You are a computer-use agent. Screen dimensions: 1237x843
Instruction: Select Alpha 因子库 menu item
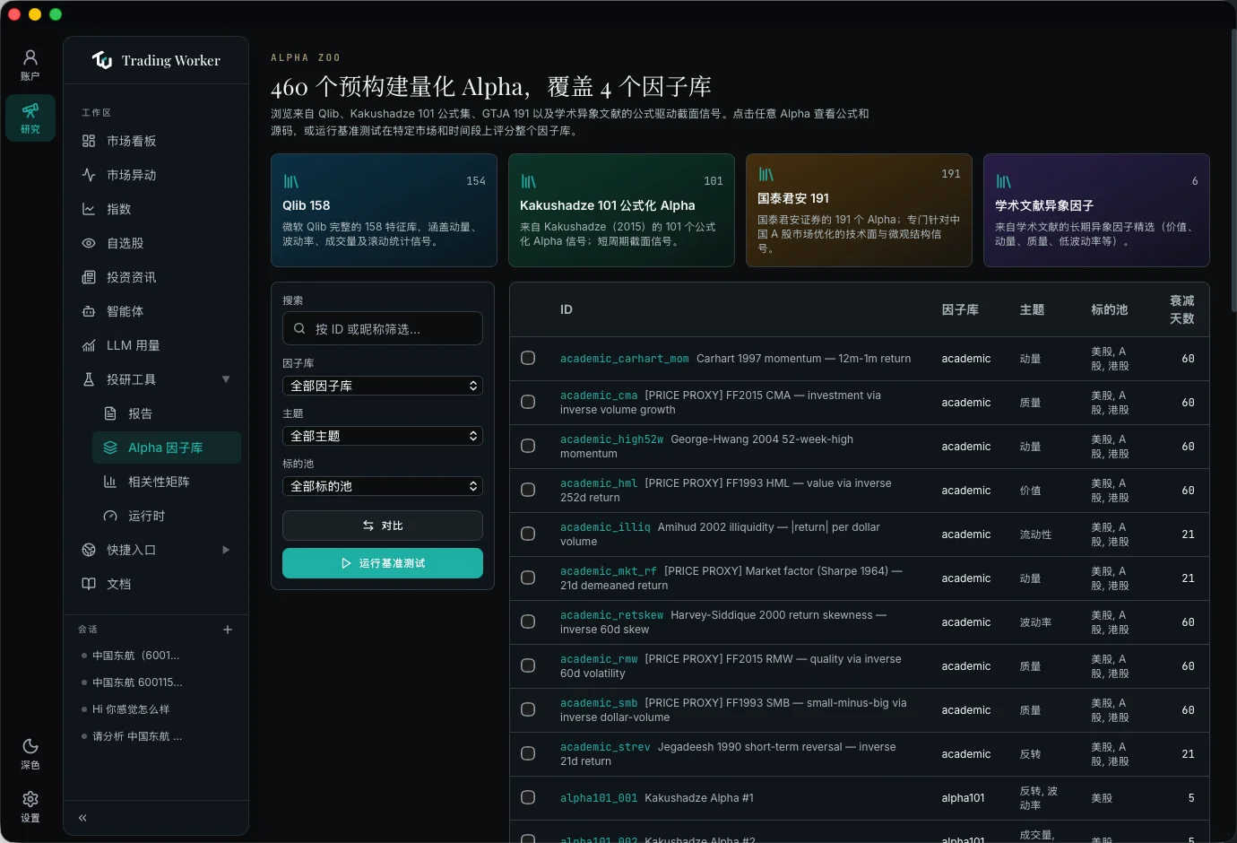[167, 448]
